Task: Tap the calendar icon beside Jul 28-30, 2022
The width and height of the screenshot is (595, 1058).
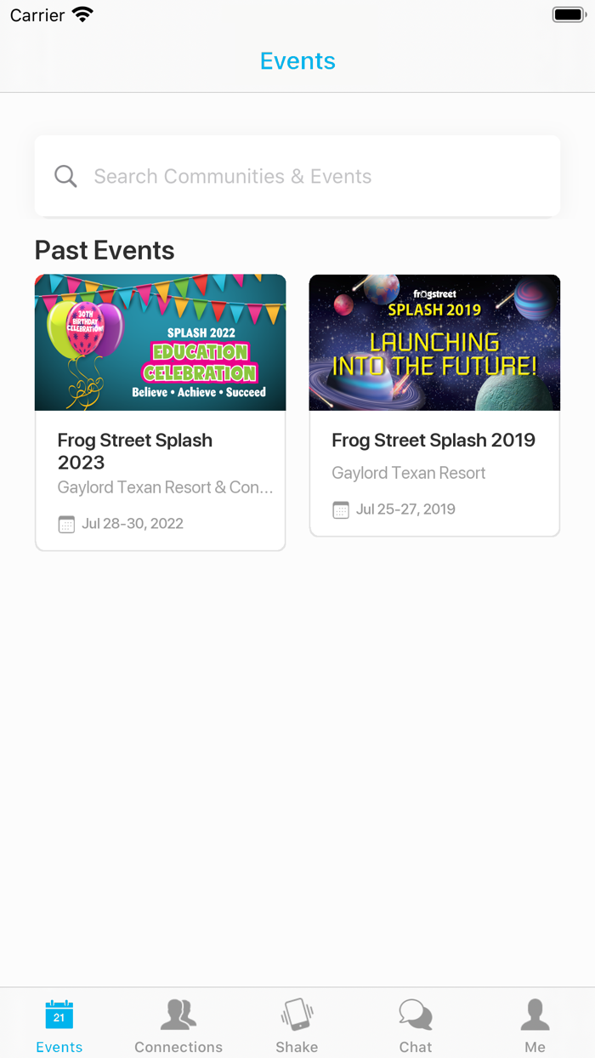Action: click(x=65, y=524)
